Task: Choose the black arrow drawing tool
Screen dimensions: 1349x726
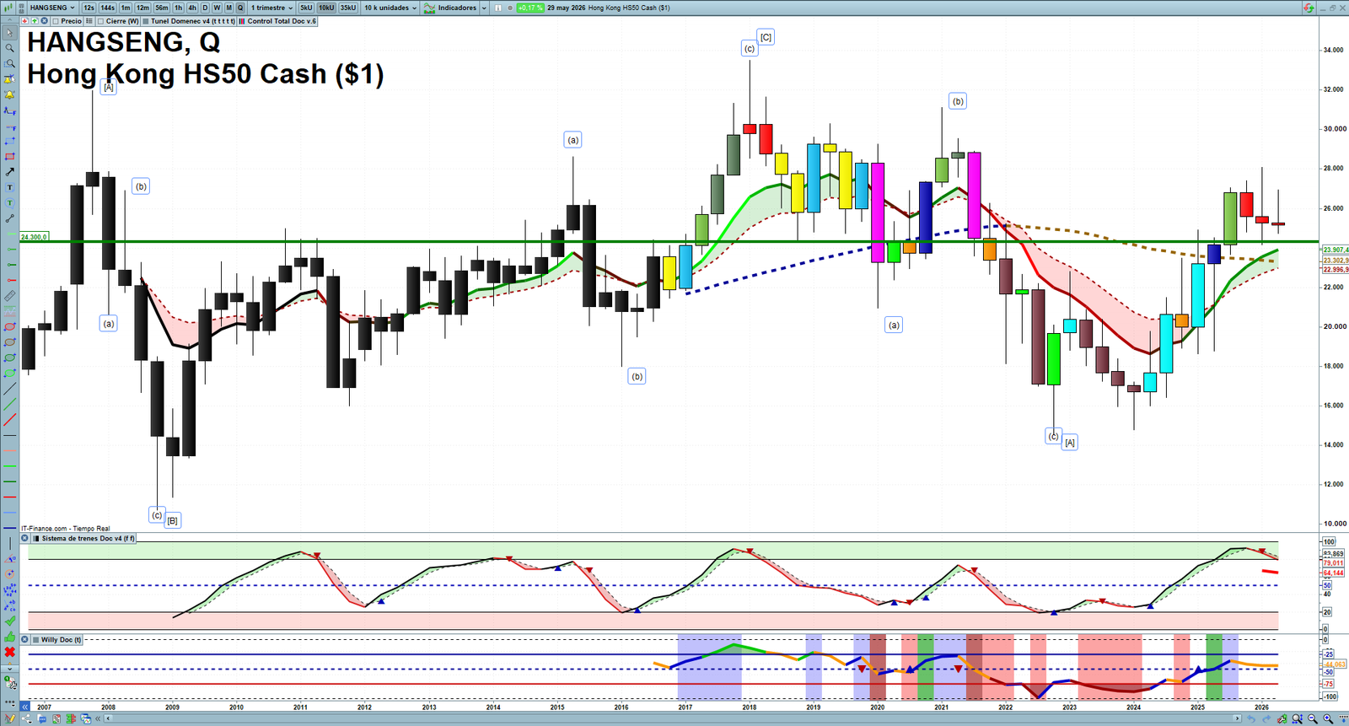Action: click(9, 172)
